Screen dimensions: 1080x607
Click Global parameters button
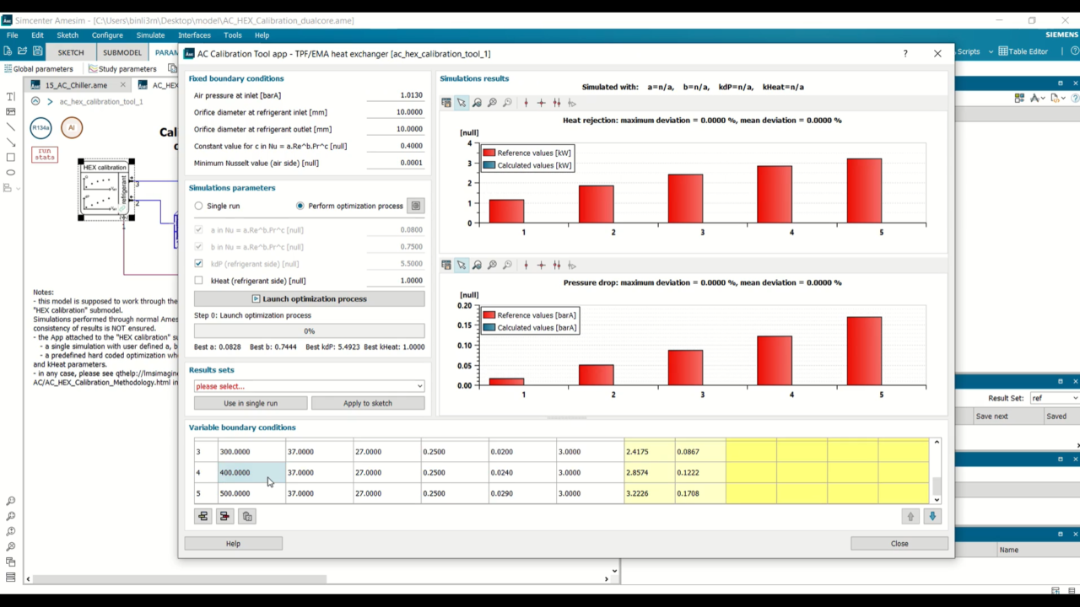39,69
